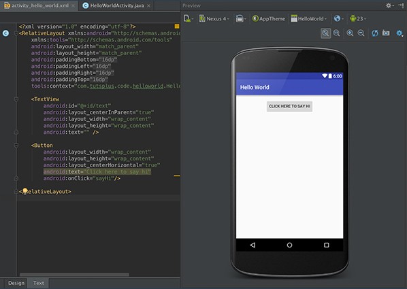Open the Nexus 4 device selector
The width and height of the screenshot is (407, 289).
pos(214,18)
